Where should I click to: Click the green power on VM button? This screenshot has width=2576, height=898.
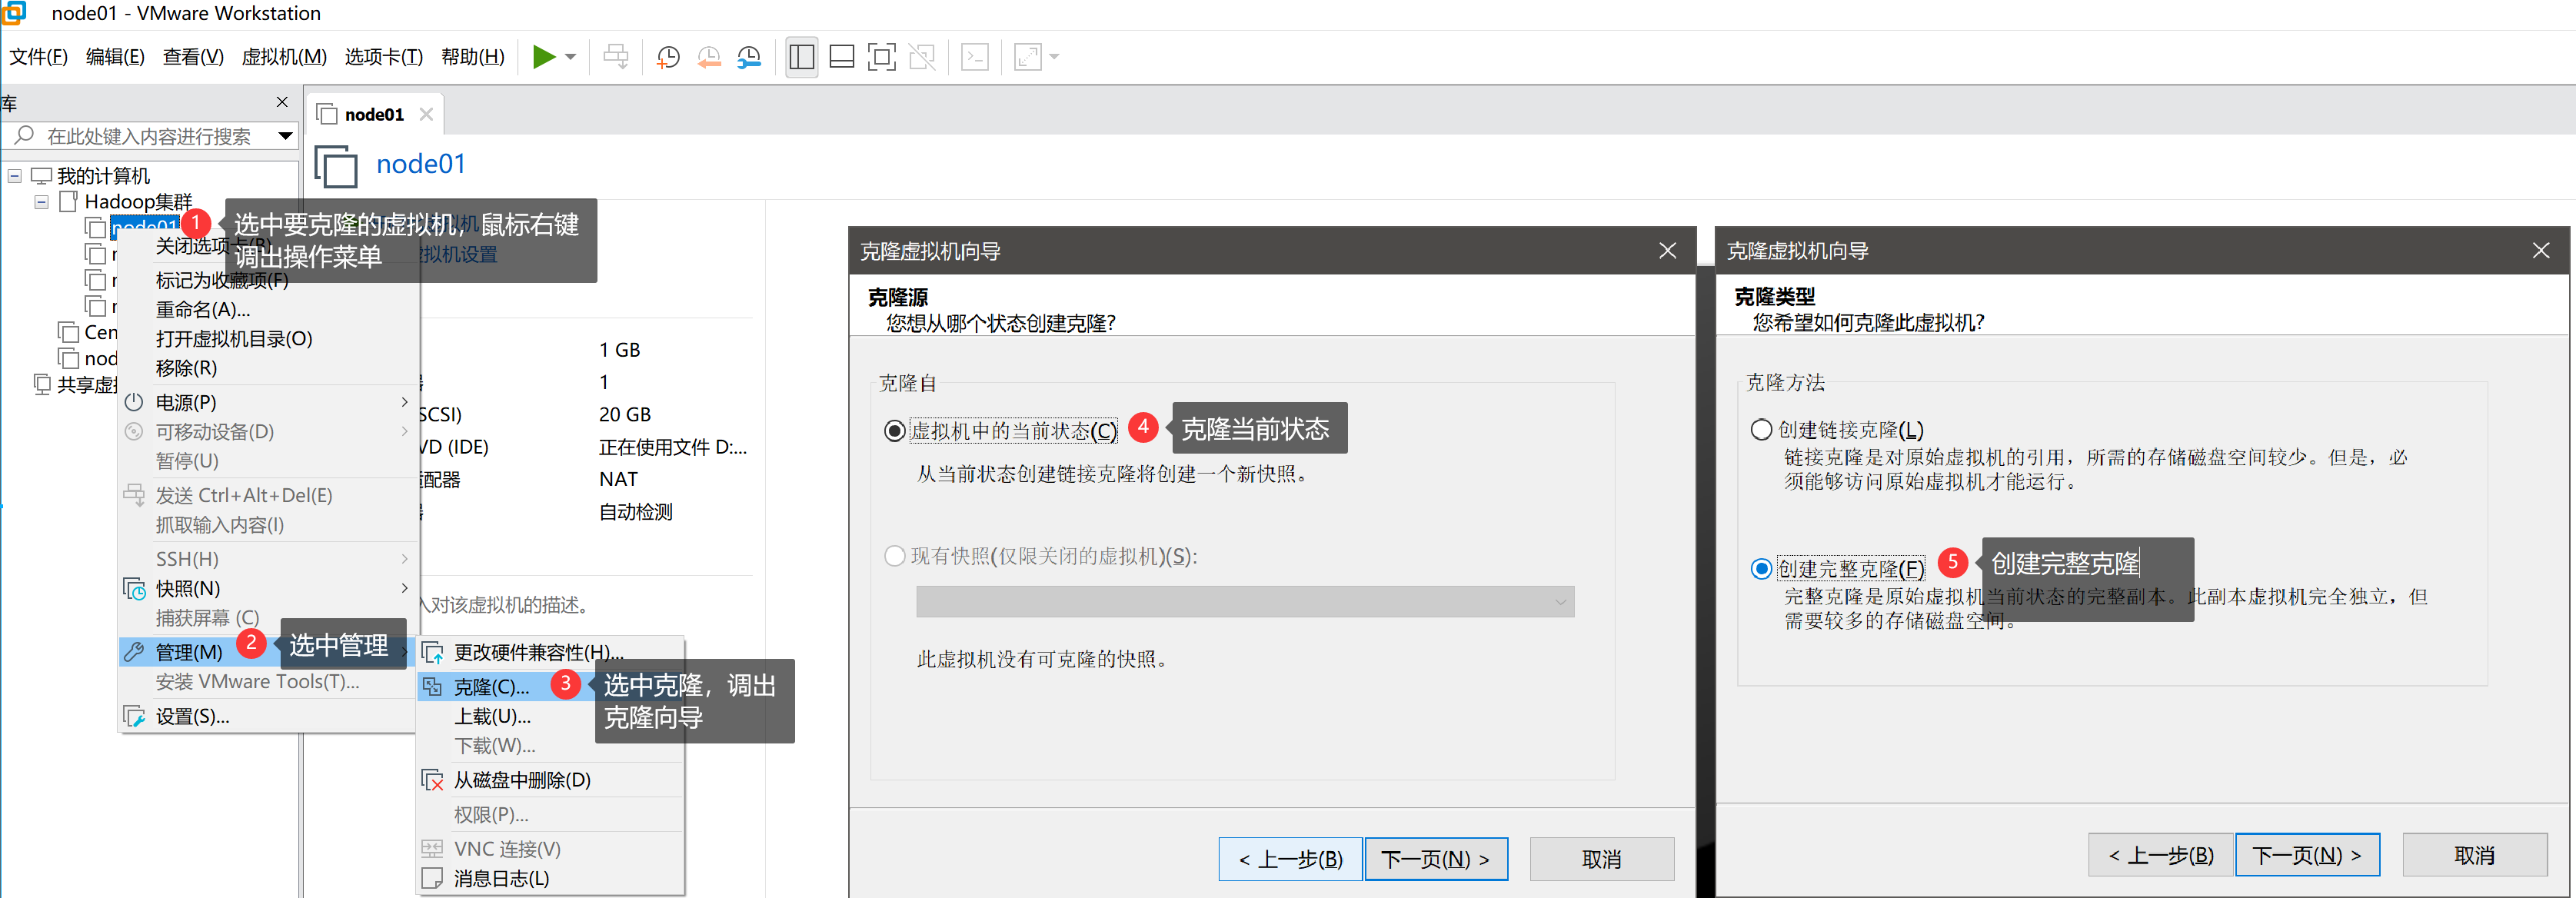coord(543,57)
